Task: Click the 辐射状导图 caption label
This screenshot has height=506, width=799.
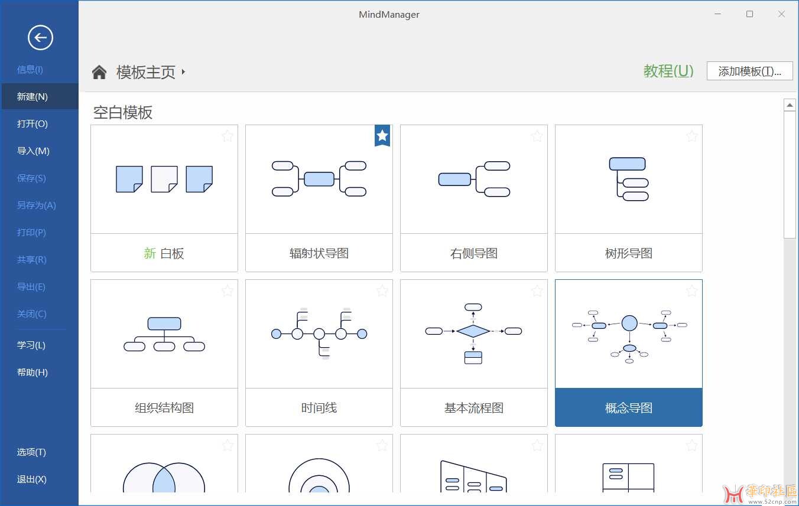Action: pyautogui.click(x=319, y=253)
